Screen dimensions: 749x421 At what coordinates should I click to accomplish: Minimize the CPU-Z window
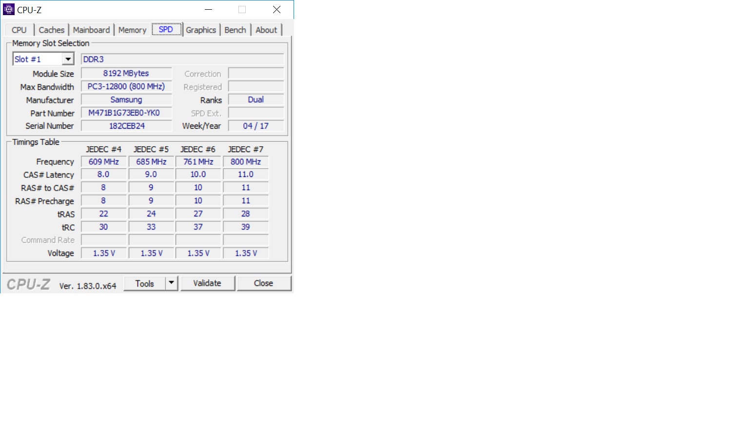(209, 10)
